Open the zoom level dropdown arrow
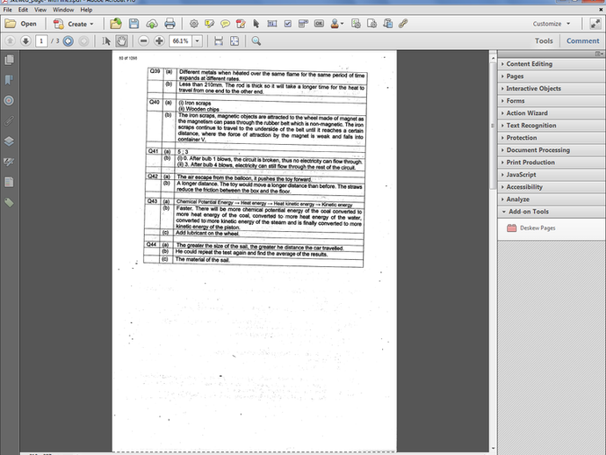Image resolution: width=606 pixels, height=455 pixels. click(x=198, y=41)
